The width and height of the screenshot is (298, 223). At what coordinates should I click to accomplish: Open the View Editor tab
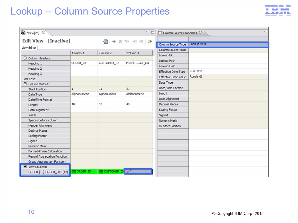[x=29, y=48]
